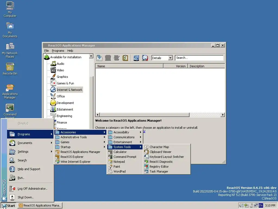278x209 pixels.
Task: Click the Select All checklist toolbar icon
Action: click(x=125, y=58)
